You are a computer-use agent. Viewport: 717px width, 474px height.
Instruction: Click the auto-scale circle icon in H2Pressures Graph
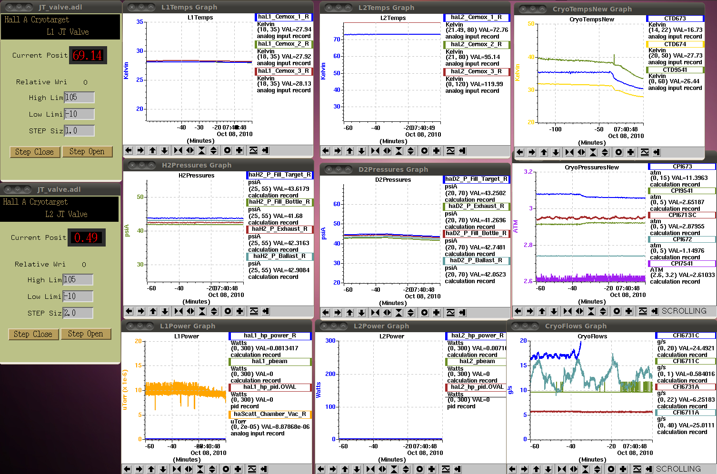tap(228, 311)
